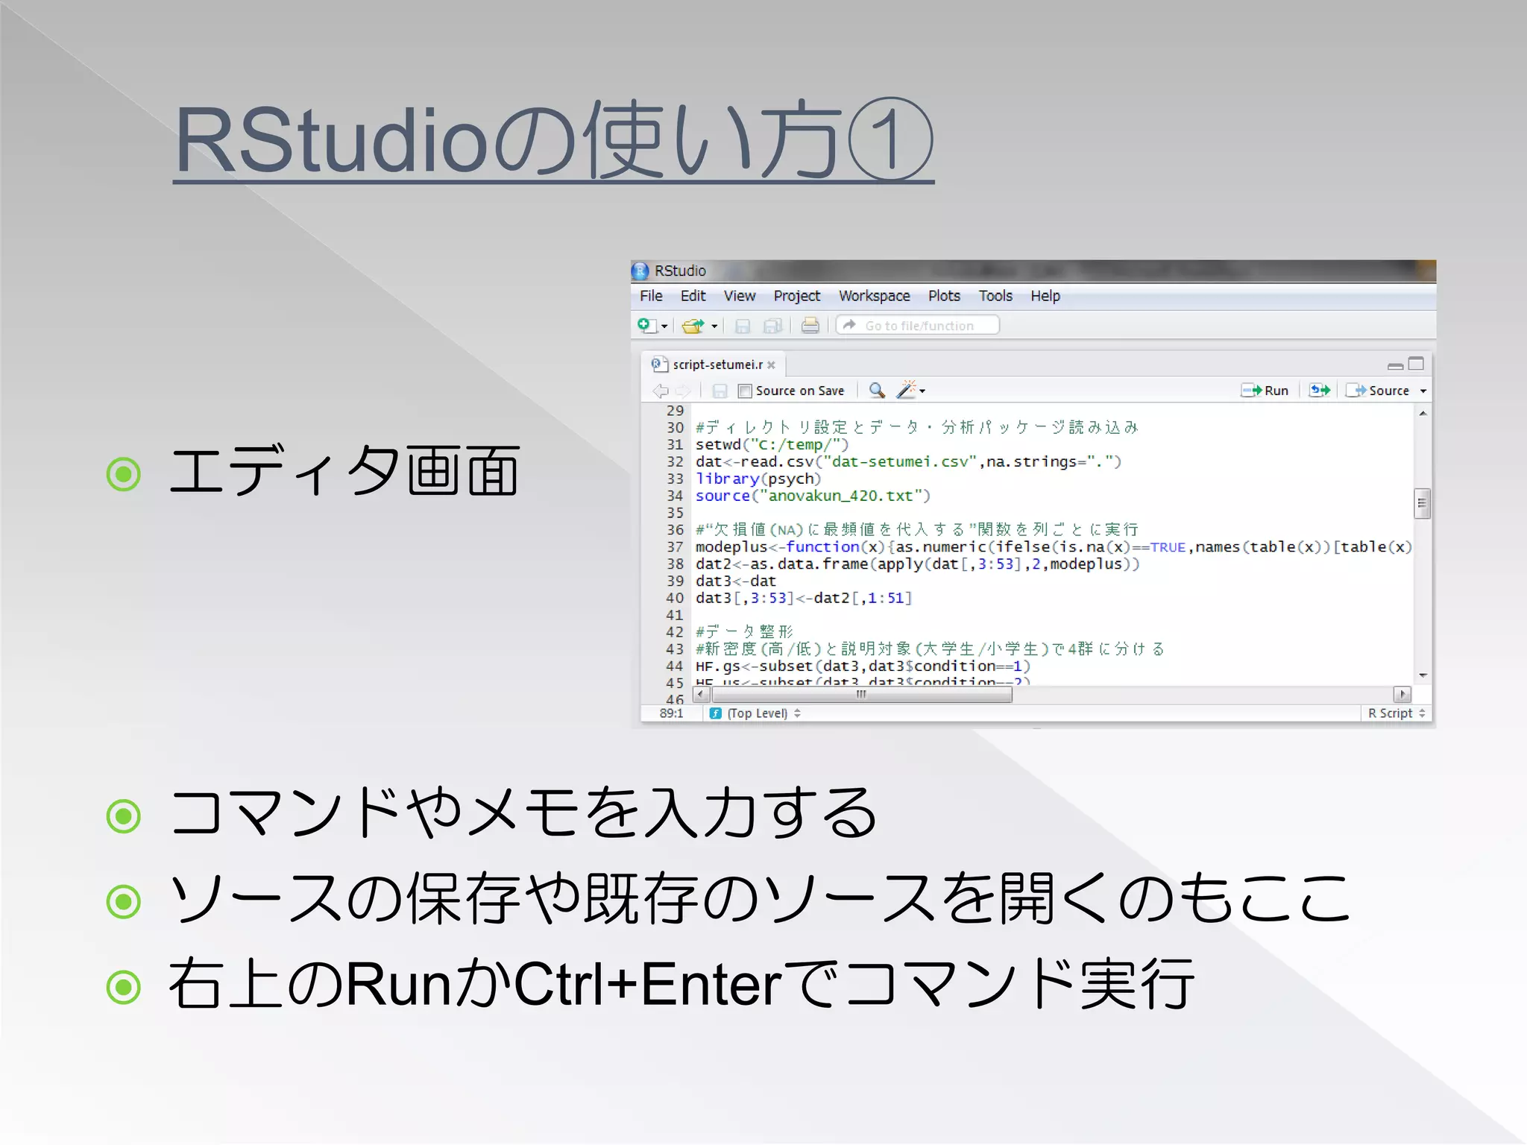Click the HF.gs<-subset line

pos(863,666)
